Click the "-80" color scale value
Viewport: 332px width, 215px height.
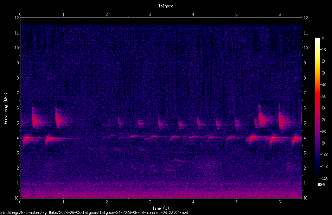(323, 132)
